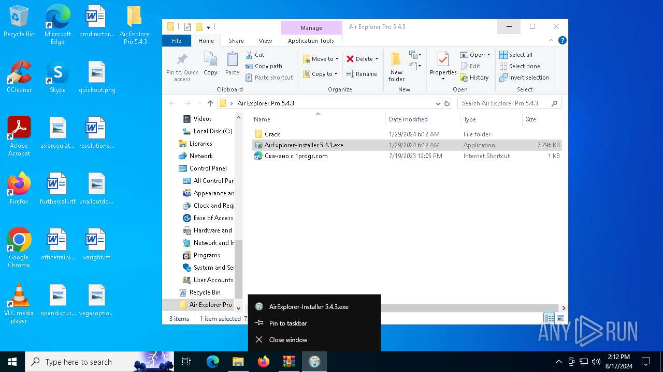Open Microsoft Edge from taskbar
The image size is (663, 372).
[213, 362]
